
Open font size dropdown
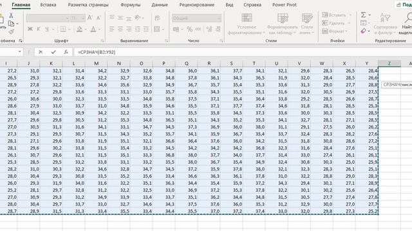click(x=83, y=18)
